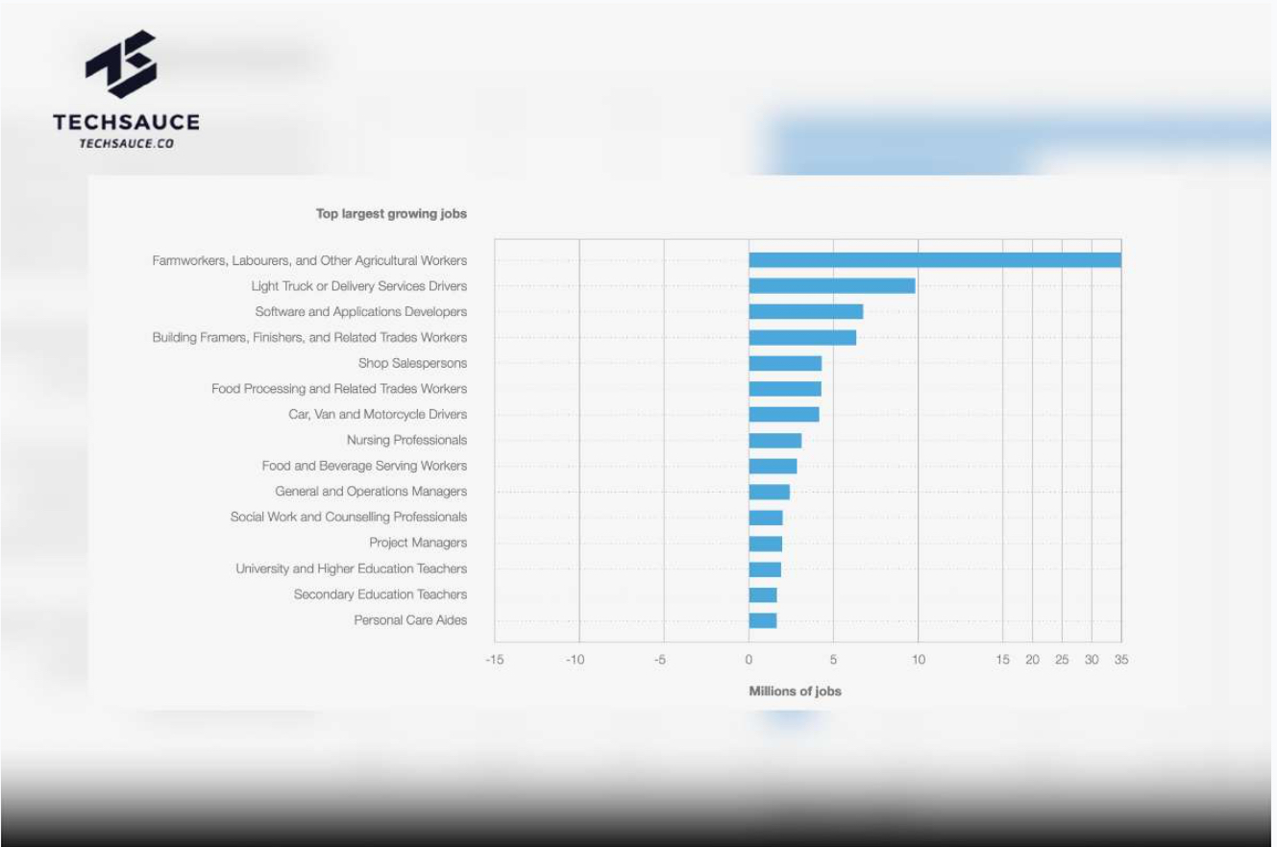The width and height of the screenshot is (1277, 847).
Task: Select the University and Higher Education Teachers bar
Action: [x=765, y=569]
